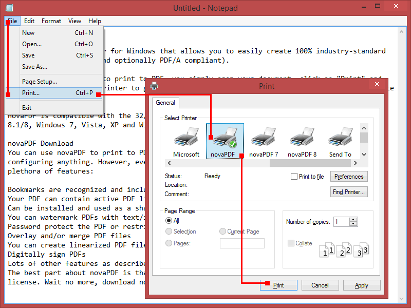Click Cancel in Print dialog
The height and width of the screenshot is (308, 411).
tap(320, 285)
